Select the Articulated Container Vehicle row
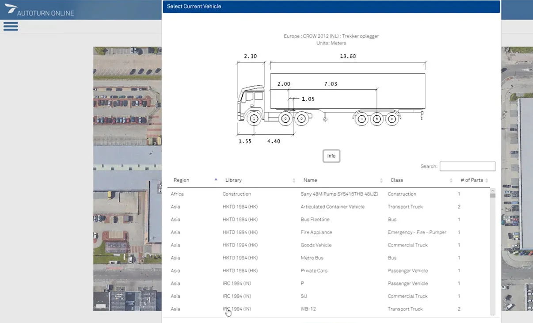Viewport: 533px width, 323px height. click(328, 207)
